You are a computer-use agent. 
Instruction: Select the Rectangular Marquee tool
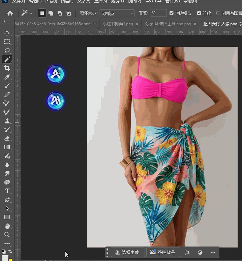click(7, 42)
